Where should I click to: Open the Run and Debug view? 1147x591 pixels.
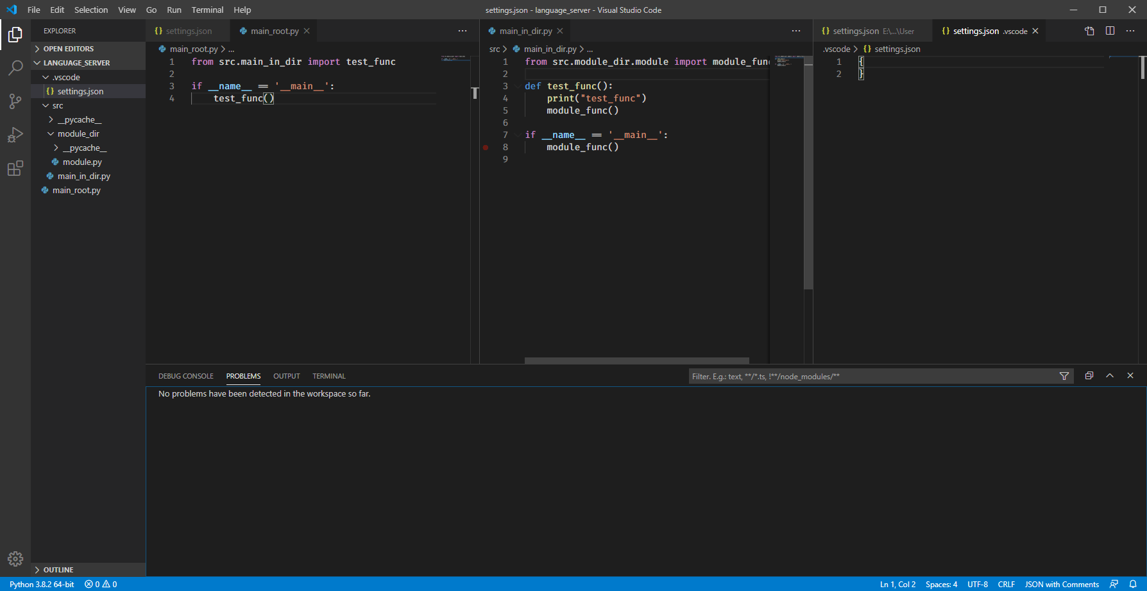[x=15, y=134]
